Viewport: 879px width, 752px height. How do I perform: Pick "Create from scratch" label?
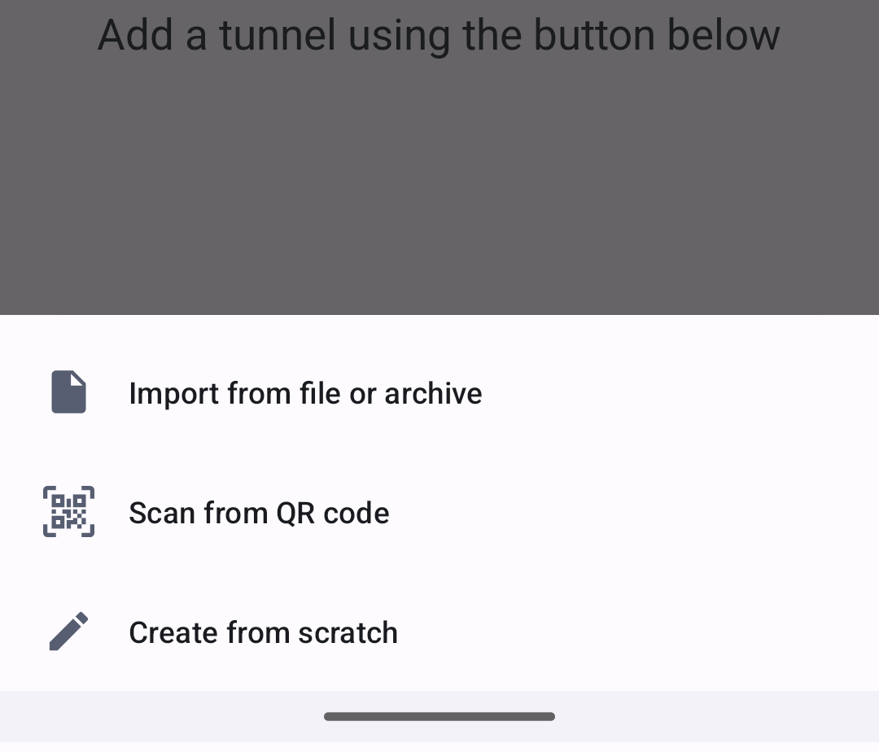263,632
